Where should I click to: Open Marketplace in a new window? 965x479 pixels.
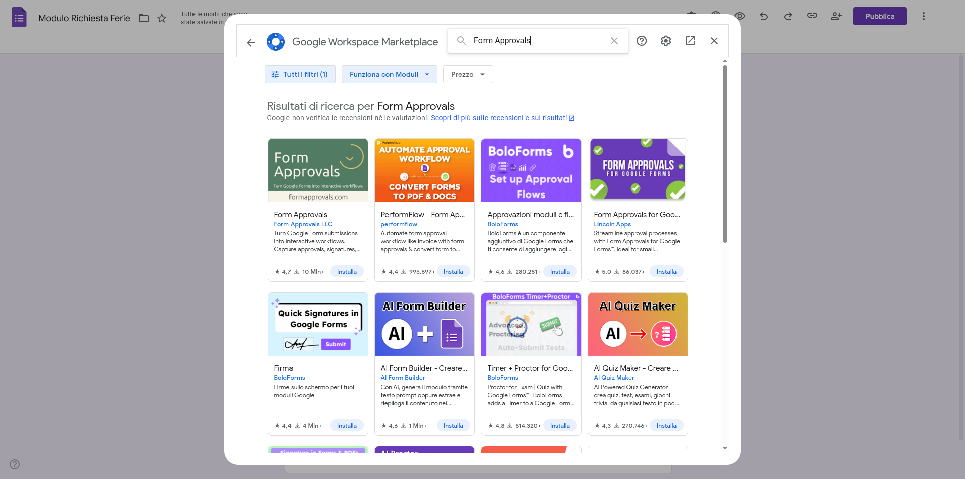coord(690,41)
